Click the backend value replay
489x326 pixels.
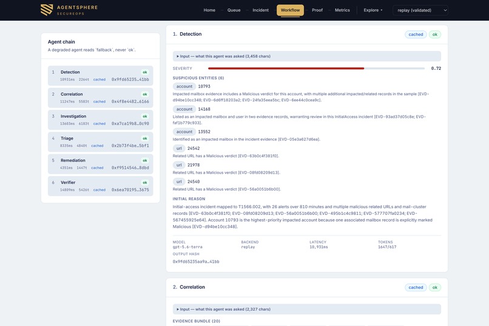(x=248, y=247)
